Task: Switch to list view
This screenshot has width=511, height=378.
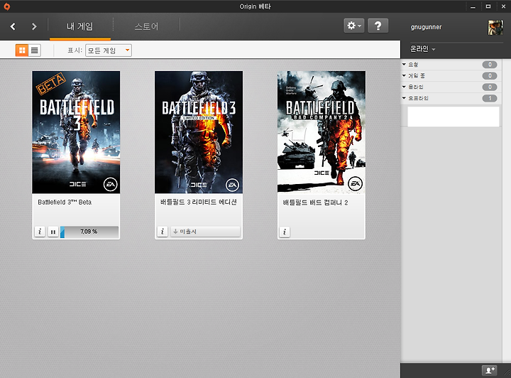Action: point(35,50)
